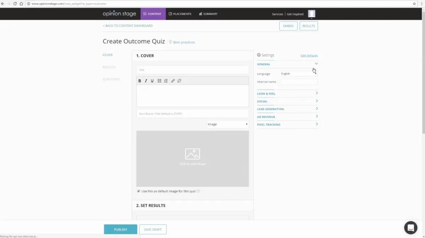Click the cover Title input field
The height and width of the screenshot is (238, 425).
(193, 70)
